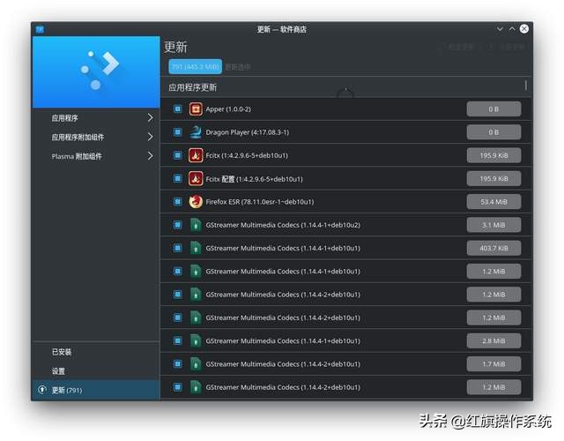Open the 应用程序 sidebar item
The image size is (564, 441).
96,118
